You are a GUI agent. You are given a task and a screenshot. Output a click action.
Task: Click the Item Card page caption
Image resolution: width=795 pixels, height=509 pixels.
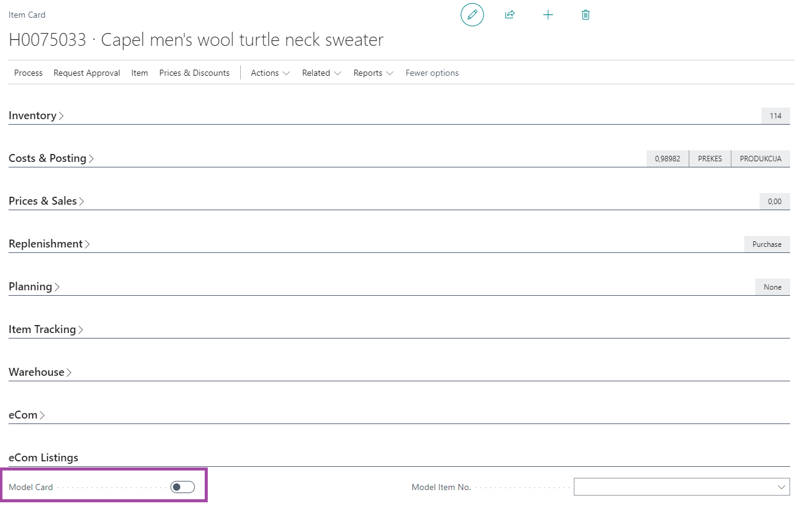pos(27,15)
